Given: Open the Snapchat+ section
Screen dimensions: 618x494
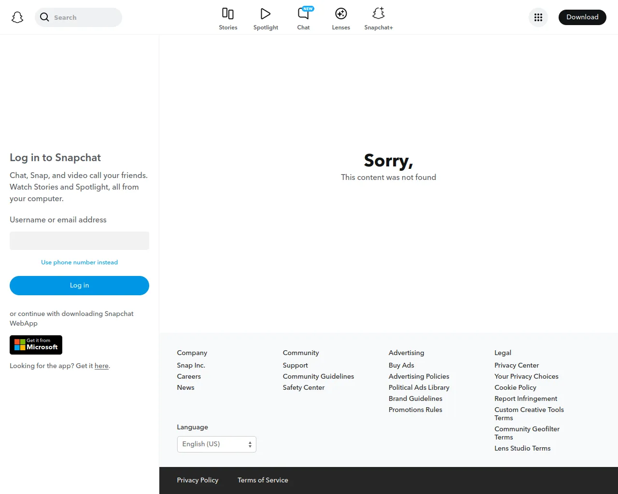Looking at the screenshot, I should (379, 19).
